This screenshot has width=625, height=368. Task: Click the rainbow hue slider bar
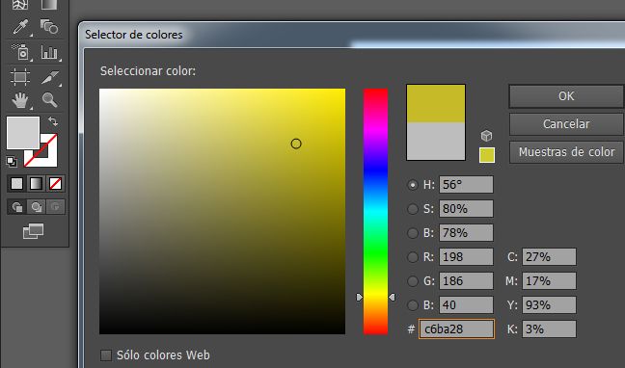coord(375,212)
